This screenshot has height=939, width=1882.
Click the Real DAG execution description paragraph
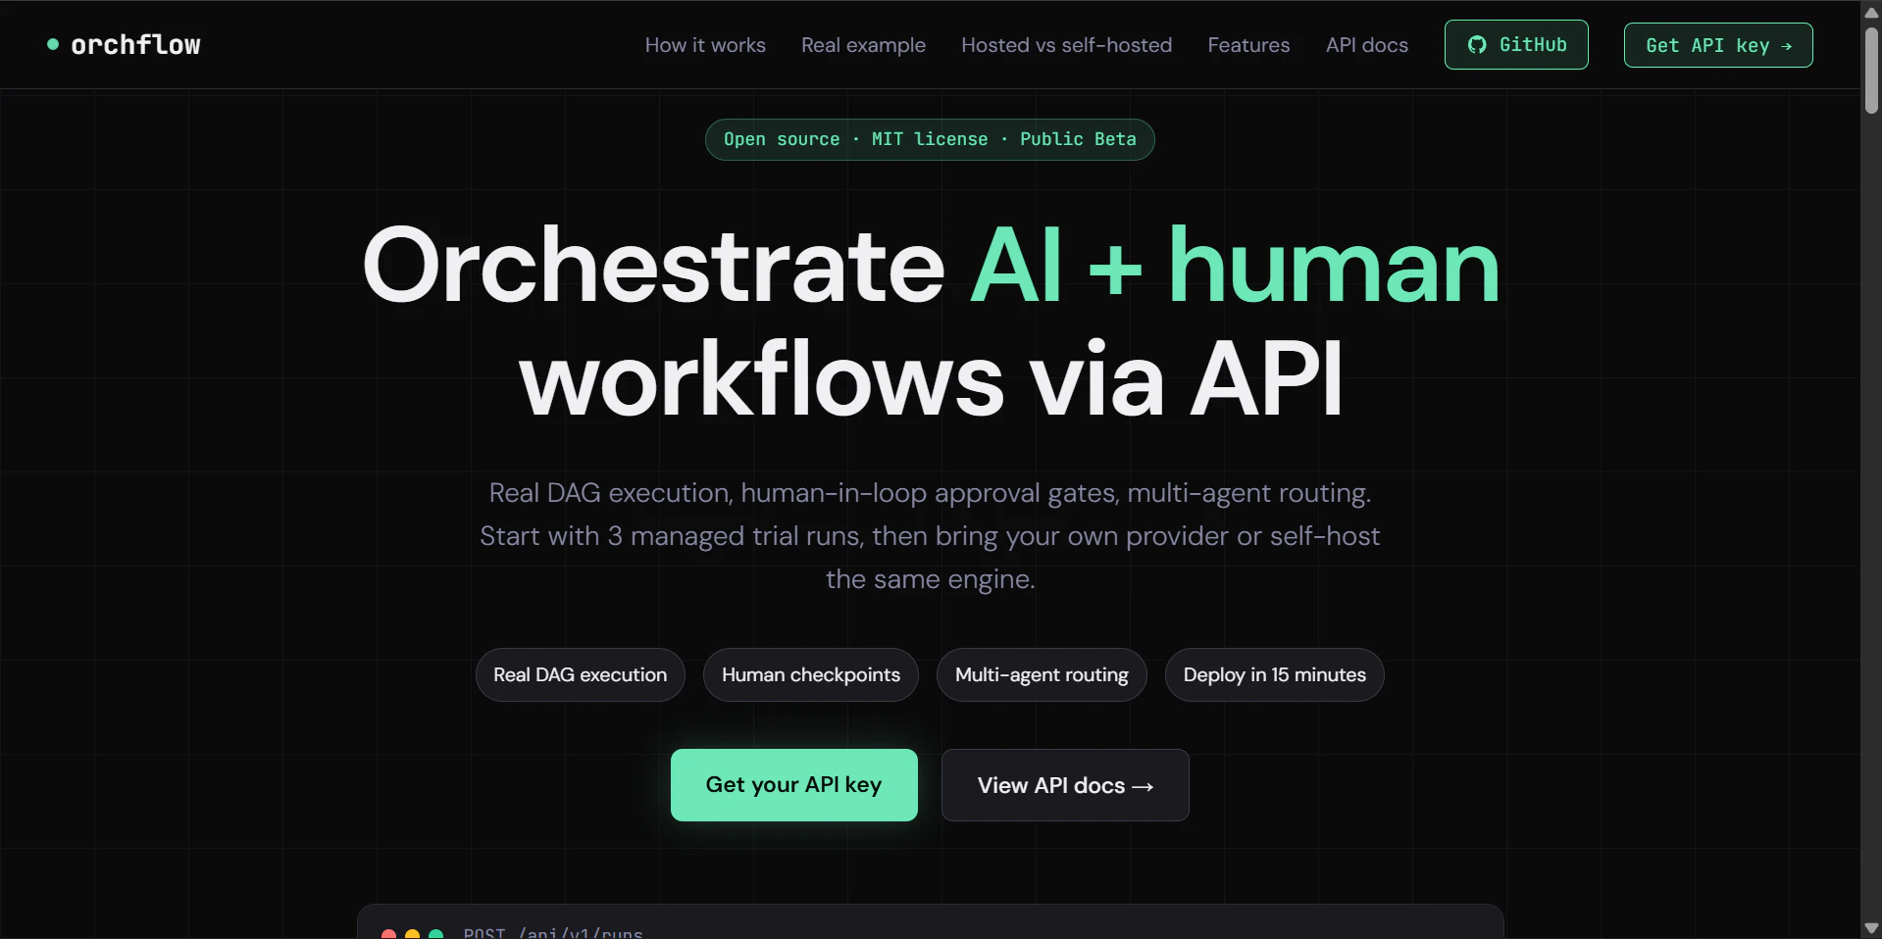[930, 536]
